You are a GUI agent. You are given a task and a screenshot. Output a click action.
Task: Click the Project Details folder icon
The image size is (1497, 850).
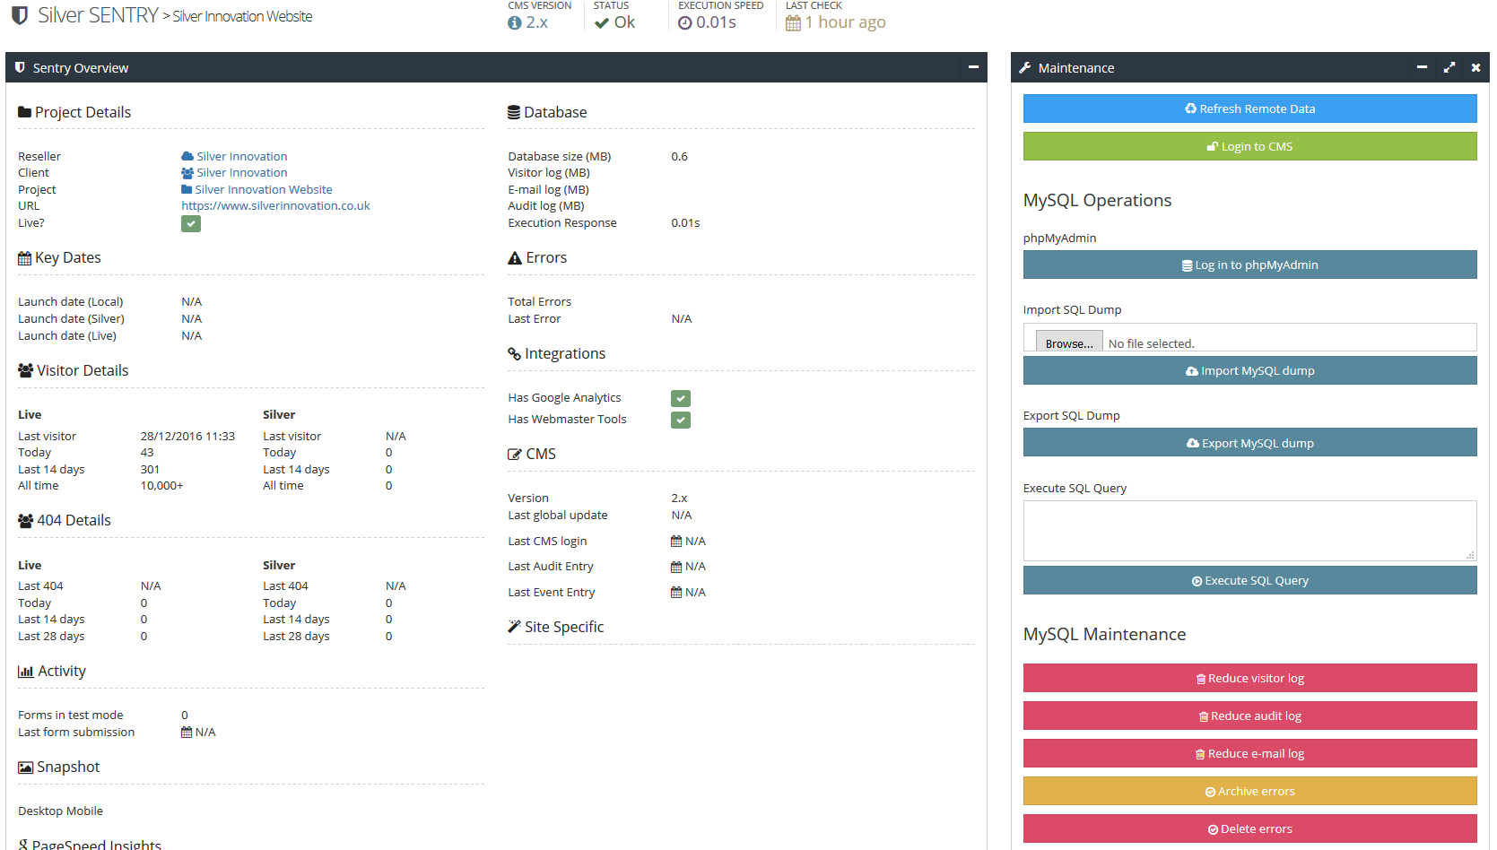[x=24, y=112]
